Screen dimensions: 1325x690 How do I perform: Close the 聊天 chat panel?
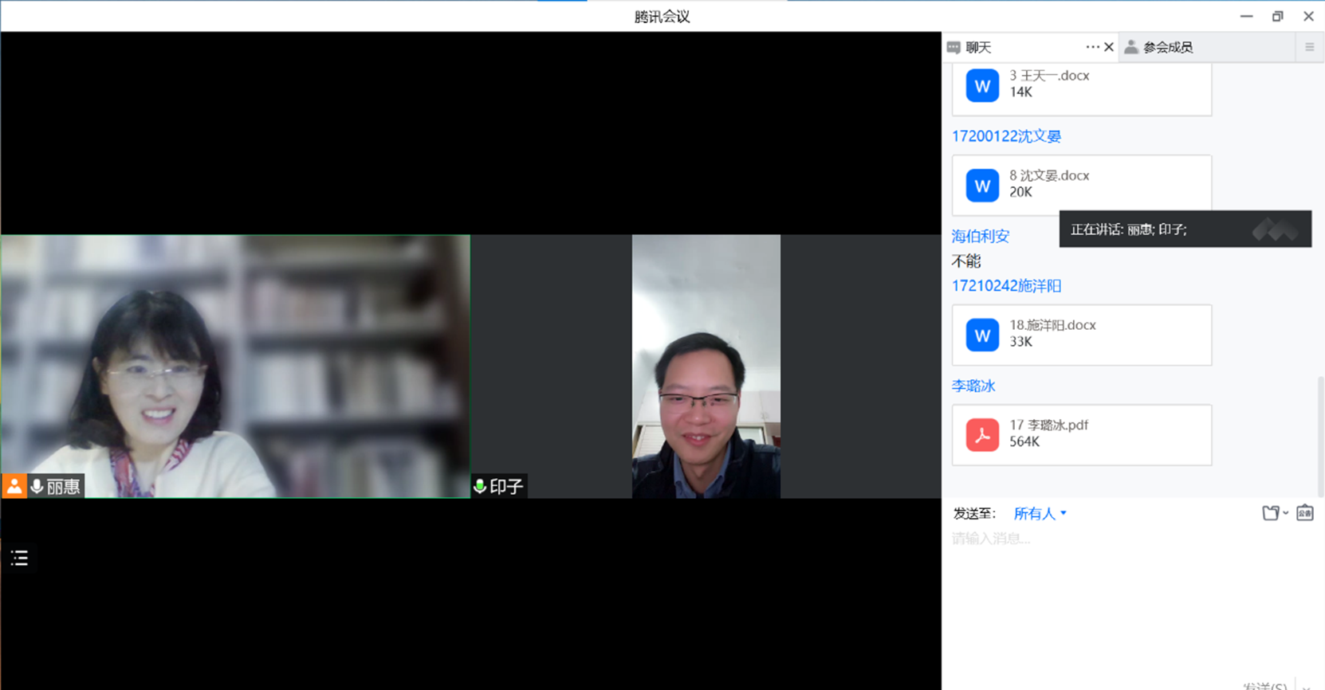point(1109,47)
